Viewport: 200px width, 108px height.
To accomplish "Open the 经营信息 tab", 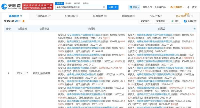I will 100,16.
